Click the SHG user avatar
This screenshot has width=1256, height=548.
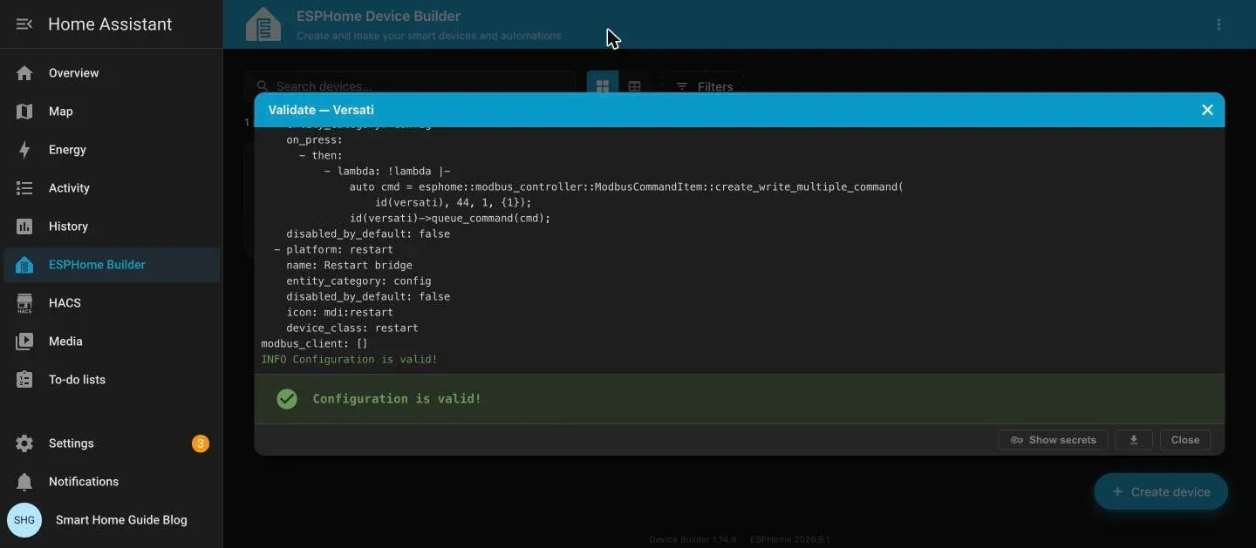(24, 520)
